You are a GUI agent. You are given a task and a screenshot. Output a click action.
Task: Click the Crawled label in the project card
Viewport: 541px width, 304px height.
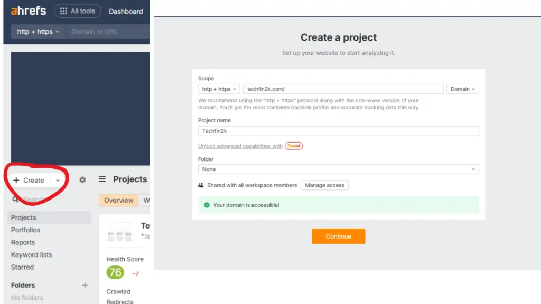point(118,291)
